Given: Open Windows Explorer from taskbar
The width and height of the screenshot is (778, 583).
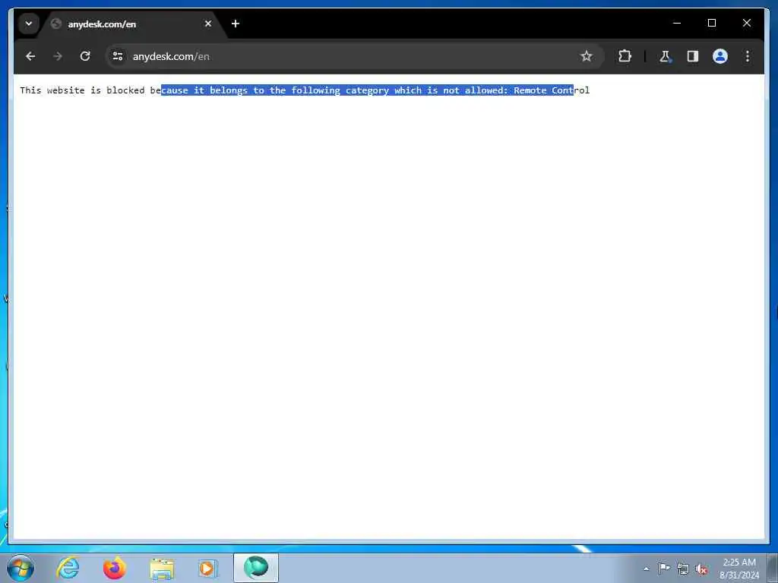Looking at the screenshot, I should pyautogui.click(x=162, y=568).
